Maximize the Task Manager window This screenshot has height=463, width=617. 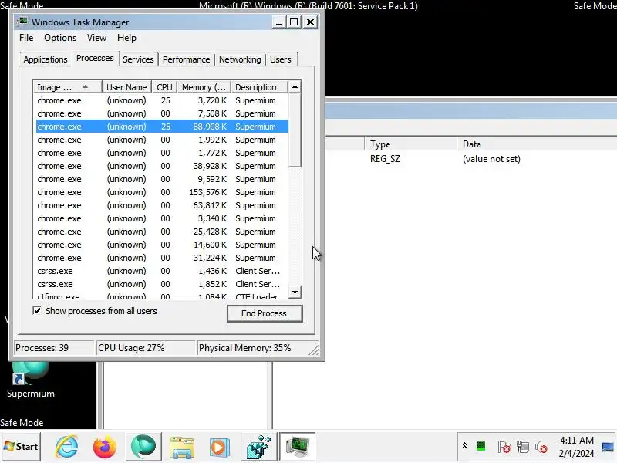294,22
